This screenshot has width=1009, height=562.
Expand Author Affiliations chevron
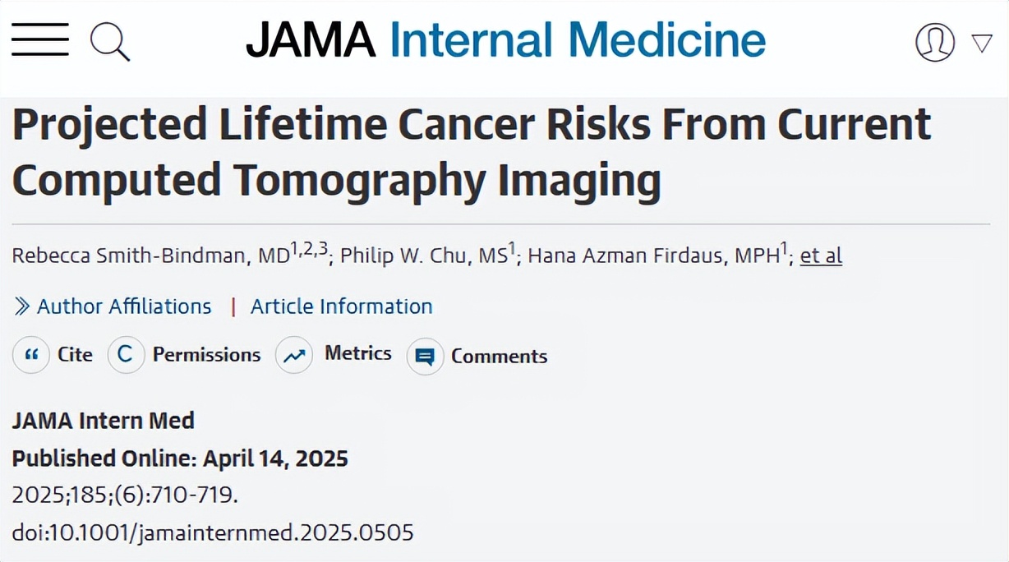pos(22,306)
